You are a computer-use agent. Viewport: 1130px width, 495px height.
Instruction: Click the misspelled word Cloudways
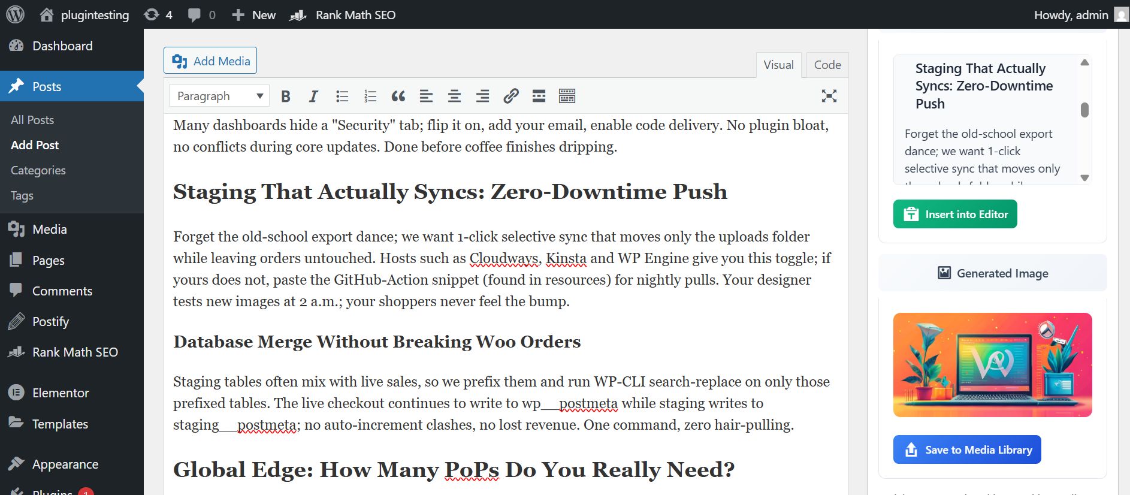click(x=503, y=258)
